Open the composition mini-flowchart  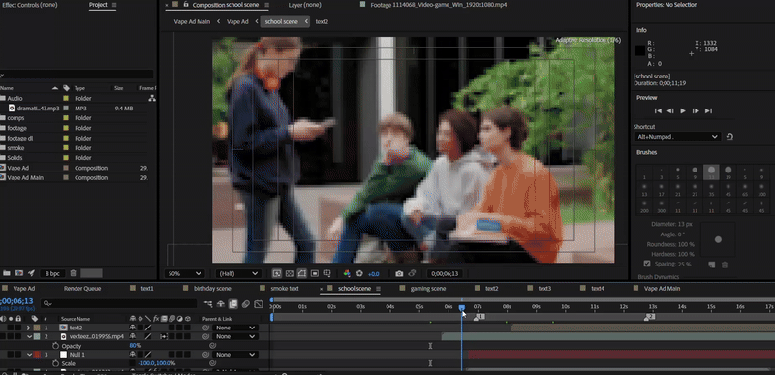(208, 304)
